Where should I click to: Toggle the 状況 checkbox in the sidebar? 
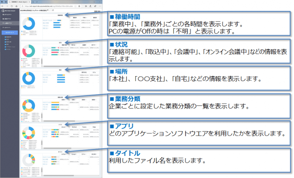[5, 39]
